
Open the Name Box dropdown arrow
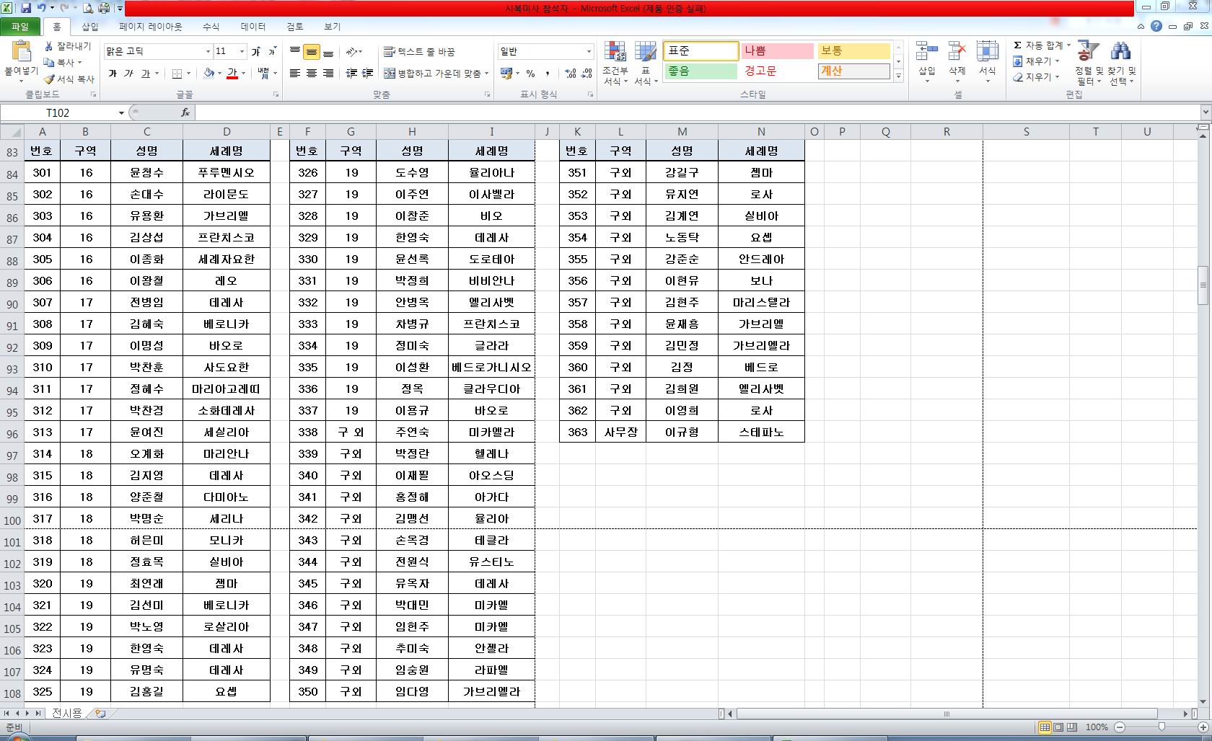coord(121,113)
